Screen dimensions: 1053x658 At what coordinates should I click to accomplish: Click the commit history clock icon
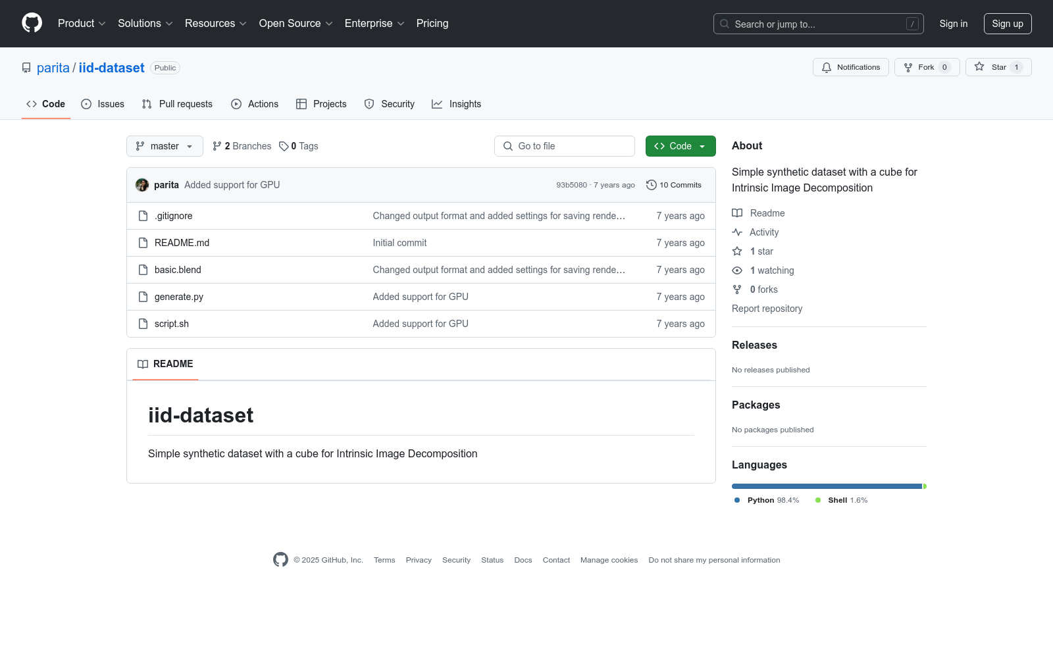point(652,185)
